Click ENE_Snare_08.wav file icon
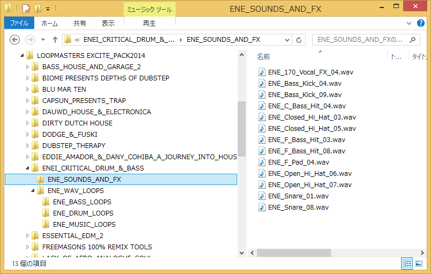The width and height of the screenshot is (431, 274). click(x=262, y=208)
